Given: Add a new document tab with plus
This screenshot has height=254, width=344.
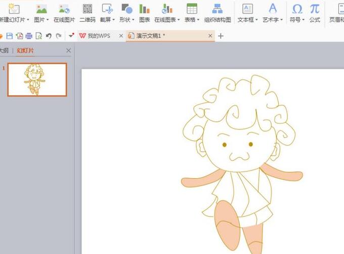Looking at the screenshot, I should tap(221, 36).
